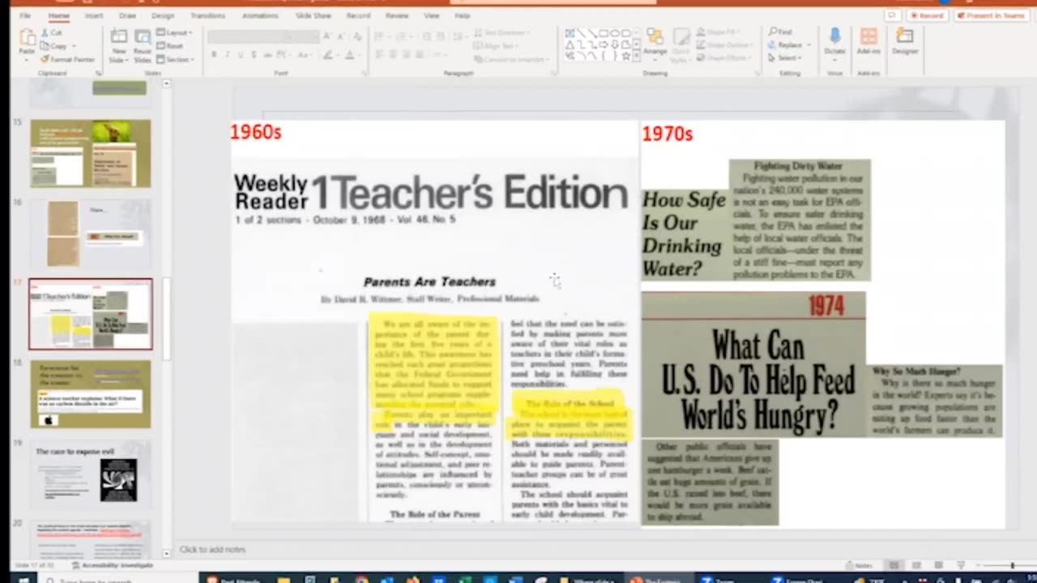The height and width of the screenshot is (583, 1037).
Task: Switch to the Draw tab
Action: 127,15
